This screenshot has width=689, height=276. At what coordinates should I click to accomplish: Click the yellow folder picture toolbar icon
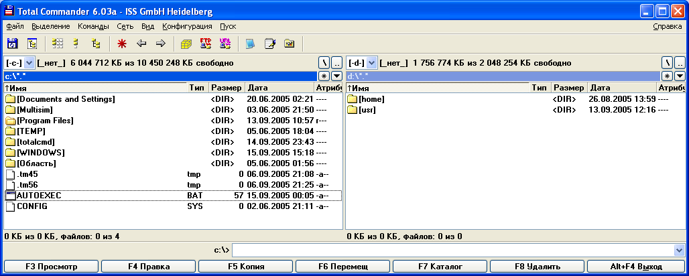pos(289,44)
